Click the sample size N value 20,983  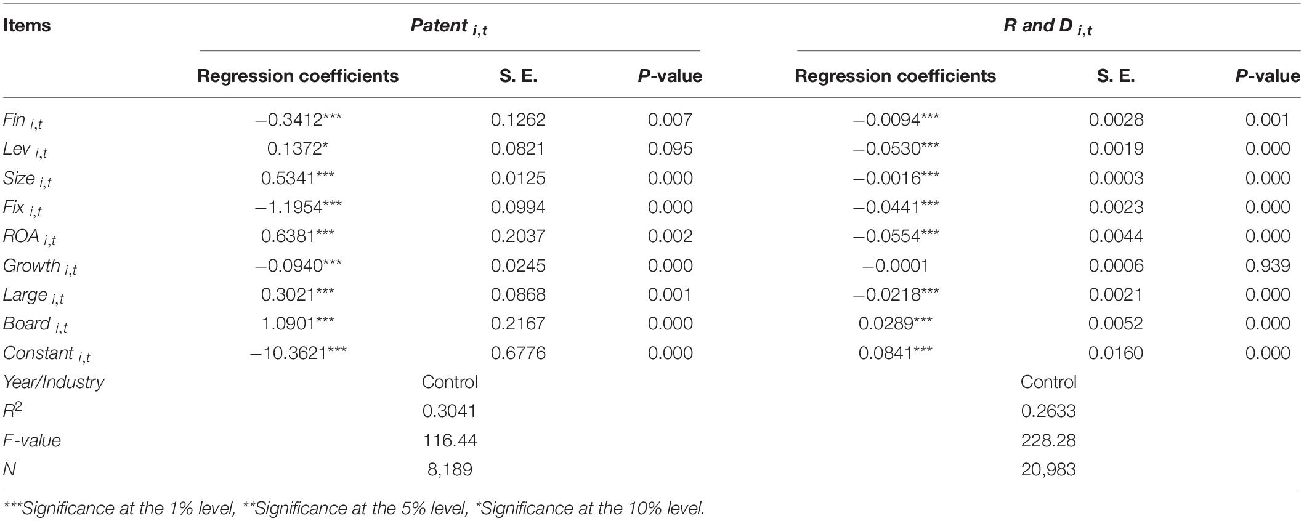tap(1048, 469)
